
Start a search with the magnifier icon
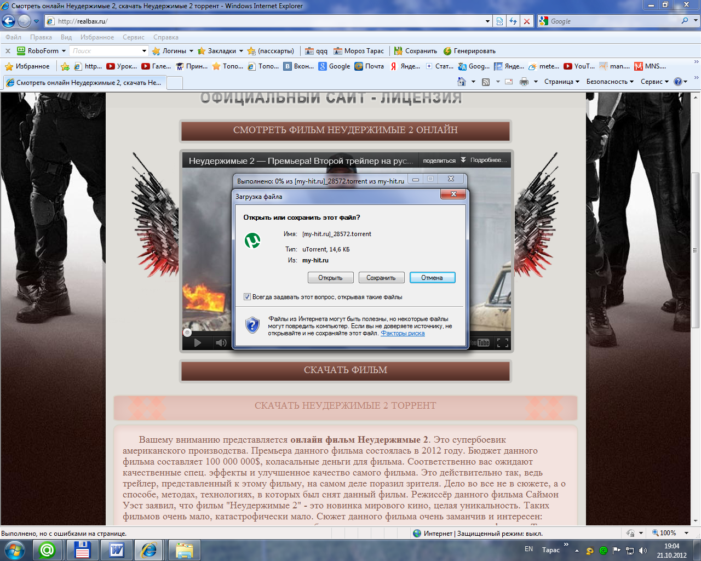[x=685, y=21]
